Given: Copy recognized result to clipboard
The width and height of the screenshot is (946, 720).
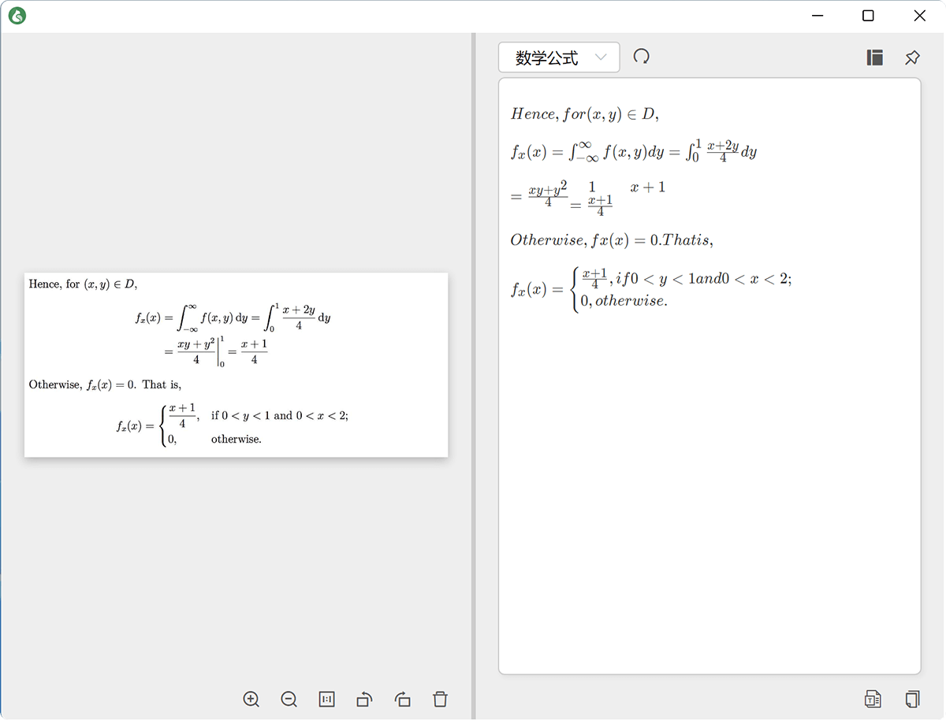Looking at the screenshot, I should click(x=912, y=699).
